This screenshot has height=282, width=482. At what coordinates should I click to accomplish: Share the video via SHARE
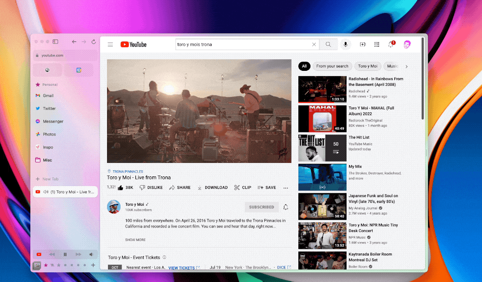click(180, 188)
